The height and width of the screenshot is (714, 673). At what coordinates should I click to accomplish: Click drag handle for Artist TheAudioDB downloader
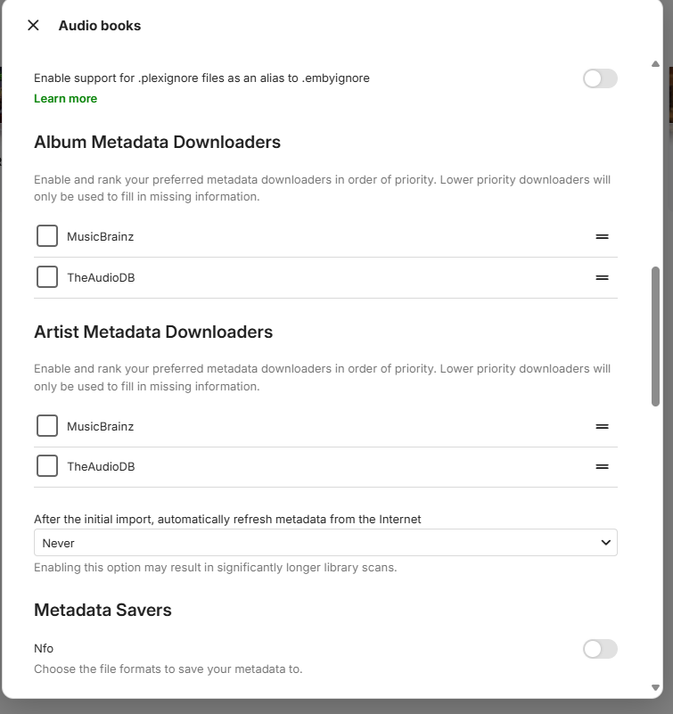pyautogui.click(x=602, y=466)
